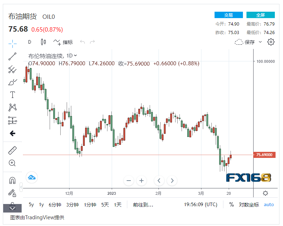
Task: Pick the ruler measure tool
Action: (x=12, y=150)
